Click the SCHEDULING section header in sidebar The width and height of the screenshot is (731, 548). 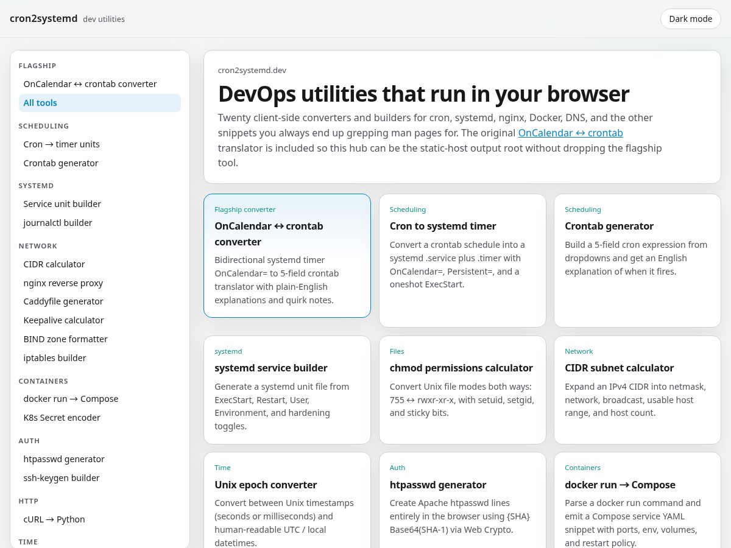coord(44,126)
